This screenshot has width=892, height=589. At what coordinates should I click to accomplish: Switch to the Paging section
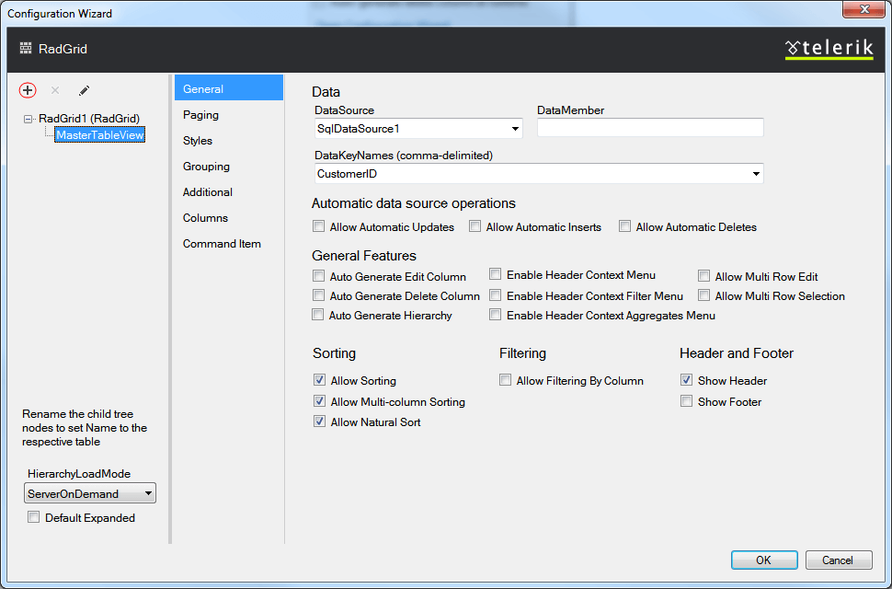[x=200, y=114]
